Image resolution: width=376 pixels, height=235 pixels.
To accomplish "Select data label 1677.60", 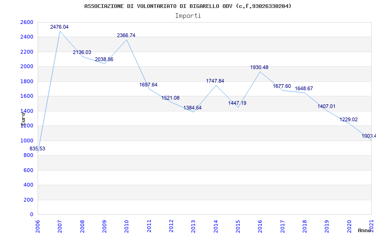I will pyautogui.click(x=282, y=86).
